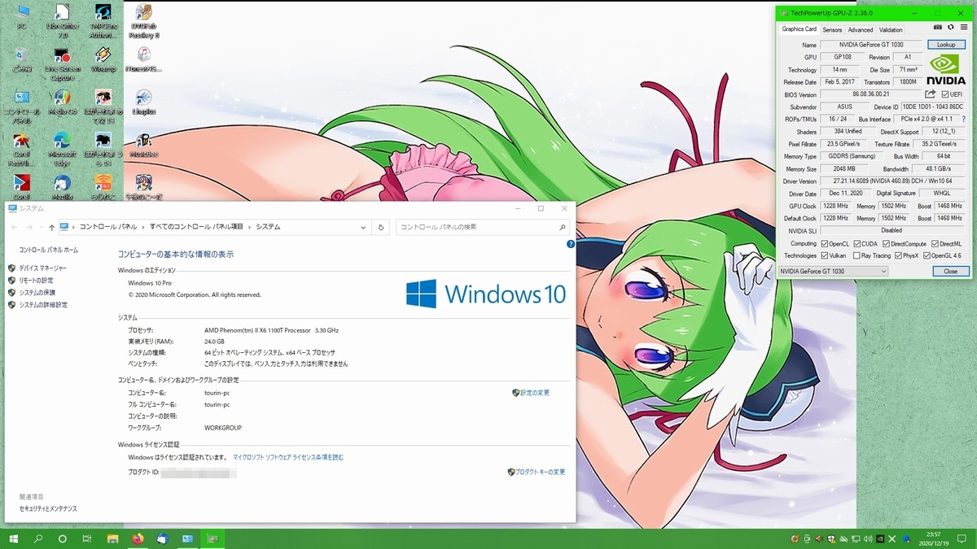
Task: Select Live Screen Capture desktop icon
Action: (x=62, y=65)
